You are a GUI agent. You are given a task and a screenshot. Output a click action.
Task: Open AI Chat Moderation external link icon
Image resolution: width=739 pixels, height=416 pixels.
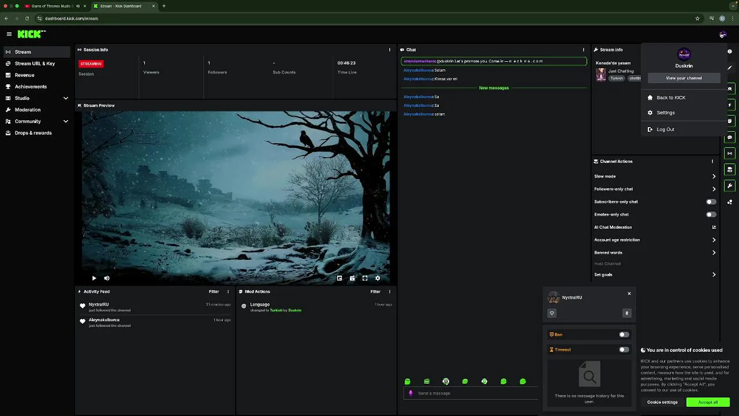714,227
